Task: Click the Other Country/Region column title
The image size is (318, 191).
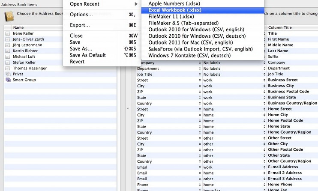Action: coord(289,161)
